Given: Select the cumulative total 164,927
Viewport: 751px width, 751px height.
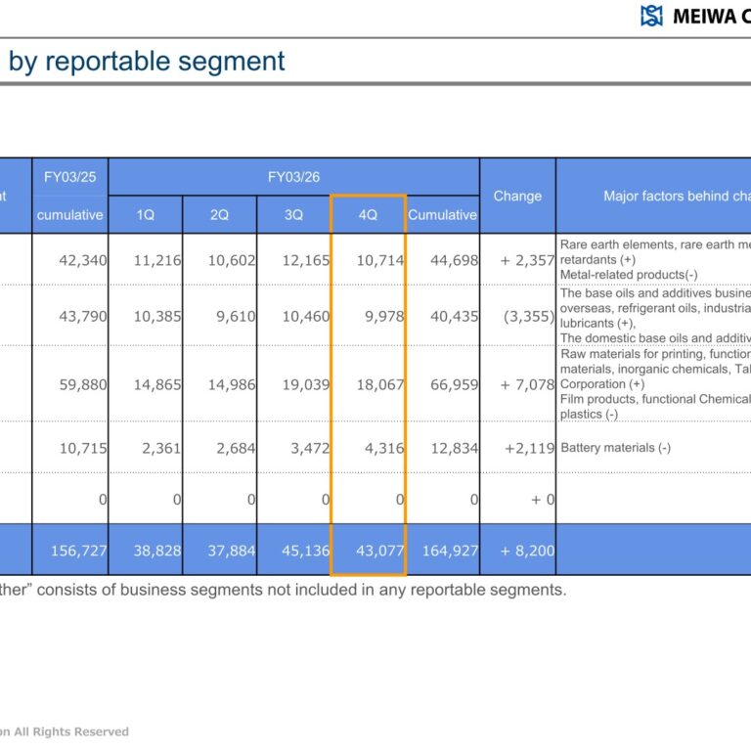Looking at the screenshot, I should point(450,551).
